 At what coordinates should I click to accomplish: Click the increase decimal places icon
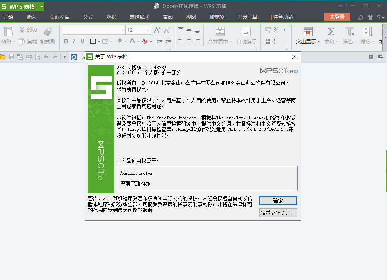(x=268, y=41)
